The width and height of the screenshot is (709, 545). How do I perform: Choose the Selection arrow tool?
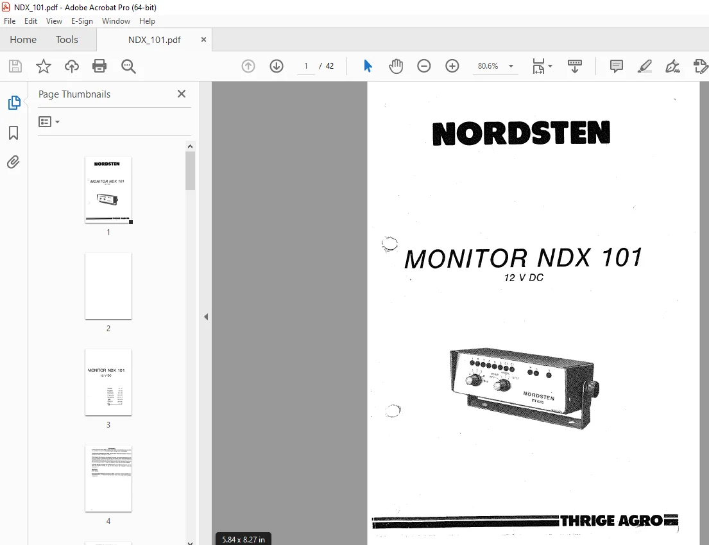368,66
